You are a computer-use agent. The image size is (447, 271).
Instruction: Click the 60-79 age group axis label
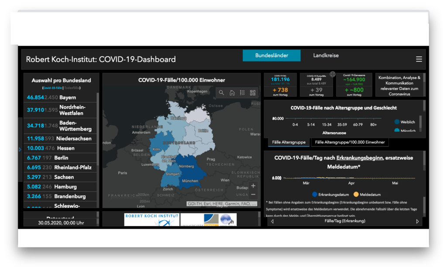pyautogui.click(x=358, y=124)
